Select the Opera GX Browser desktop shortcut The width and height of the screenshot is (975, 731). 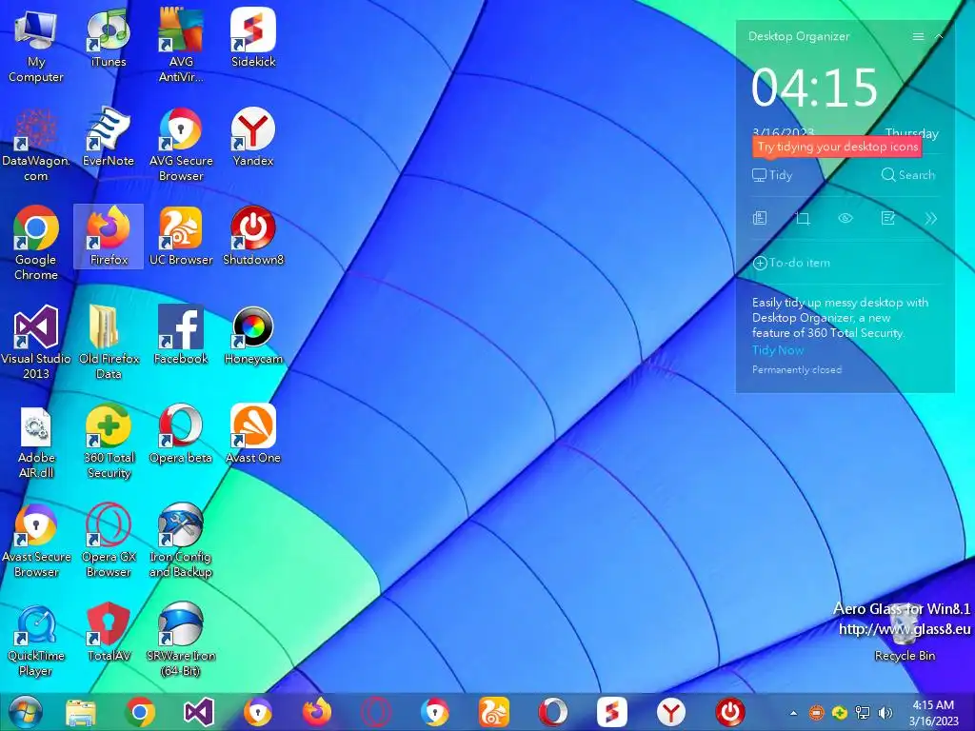pyautogui.click(x=109, y=541)
